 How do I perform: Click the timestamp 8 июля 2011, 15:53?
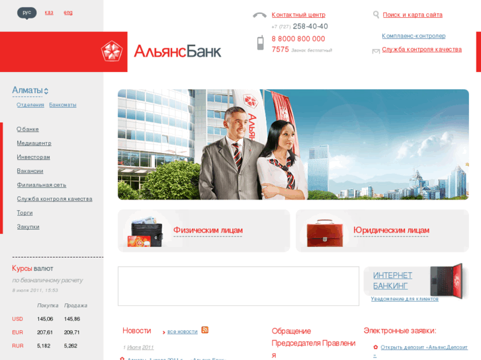click(x=35, y=290)
